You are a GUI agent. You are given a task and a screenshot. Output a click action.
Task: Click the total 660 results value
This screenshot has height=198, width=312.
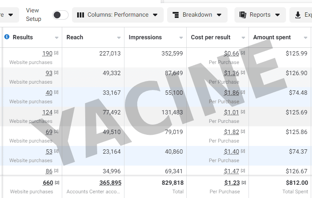[x=48, y=183]
